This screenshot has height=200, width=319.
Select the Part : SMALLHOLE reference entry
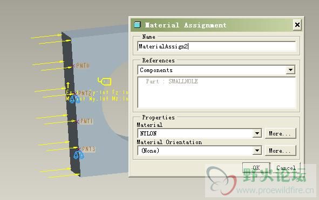click(x=172, y=82)
